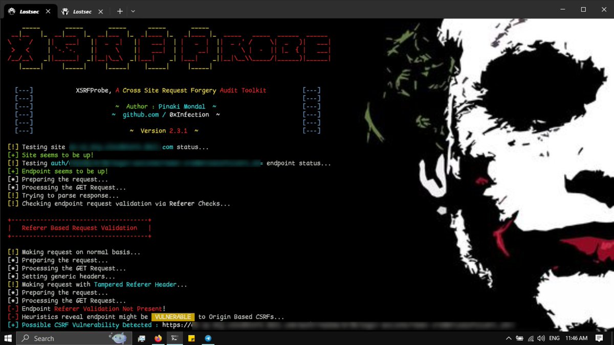Open the new-tab profile dropdown
614x345 pixels.
click(x=133, y=11)
